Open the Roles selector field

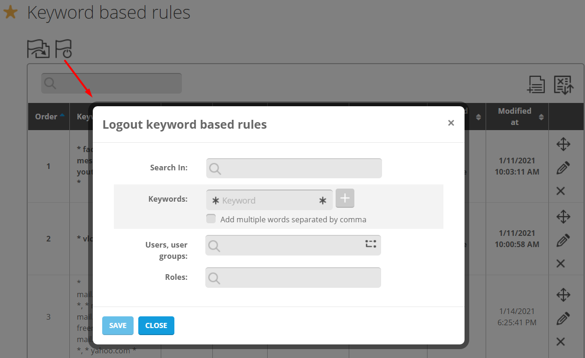tap(293, 278)
